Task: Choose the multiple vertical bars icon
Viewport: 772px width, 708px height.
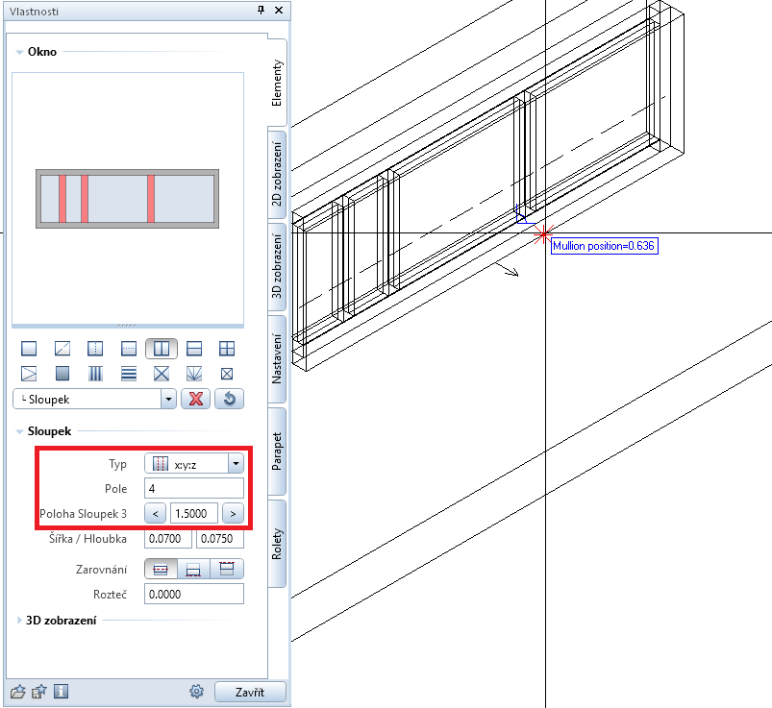Action: click(95, 374)
